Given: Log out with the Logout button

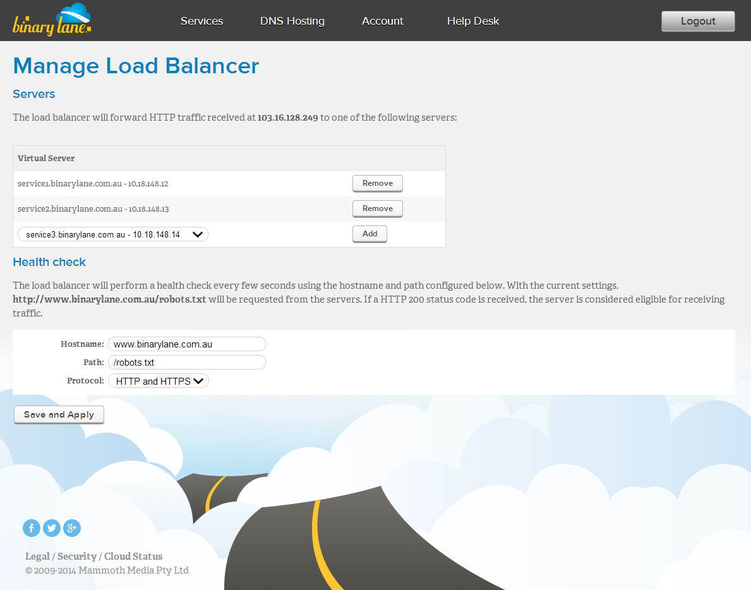Looking at the screenshot, I should (698, 21).
